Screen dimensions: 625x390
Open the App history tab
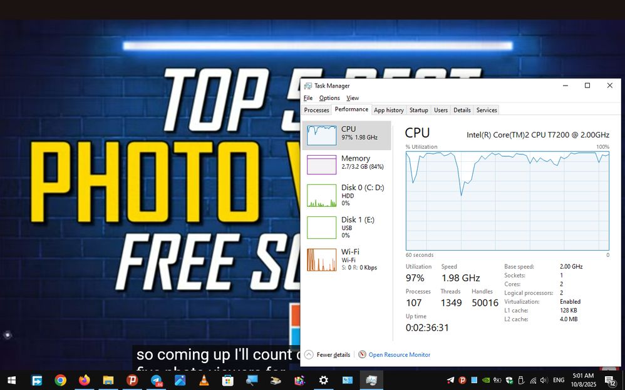(x=388, y=110)
